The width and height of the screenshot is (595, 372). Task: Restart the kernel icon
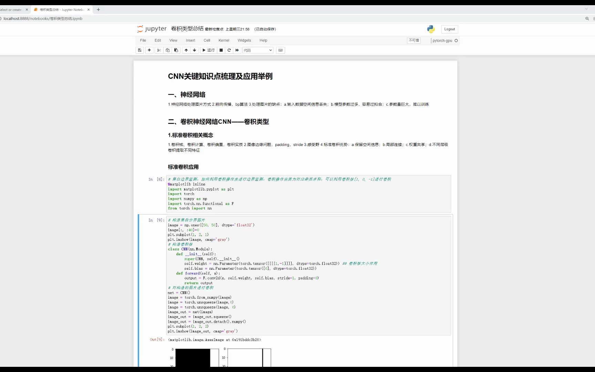229,50
